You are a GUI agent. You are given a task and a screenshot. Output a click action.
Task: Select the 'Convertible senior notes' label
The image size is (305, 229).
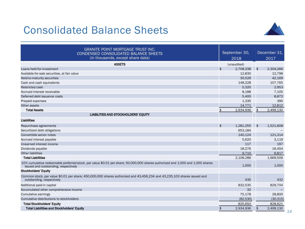pos(38,135)
